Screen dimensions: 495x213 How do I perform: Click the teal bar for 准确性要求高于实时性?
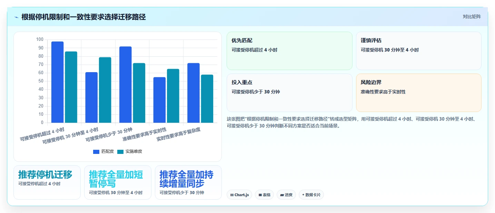[x=173, y=96]
